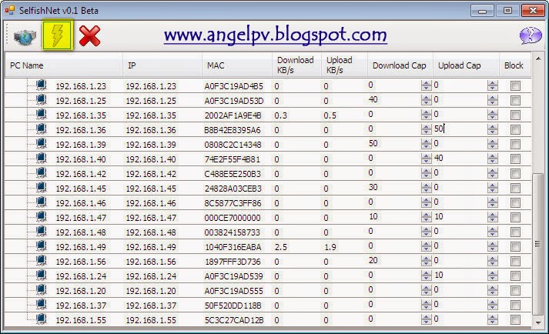
Task: Adjust Download Cap spinner for 192.168.1.56
Action: 426,261
